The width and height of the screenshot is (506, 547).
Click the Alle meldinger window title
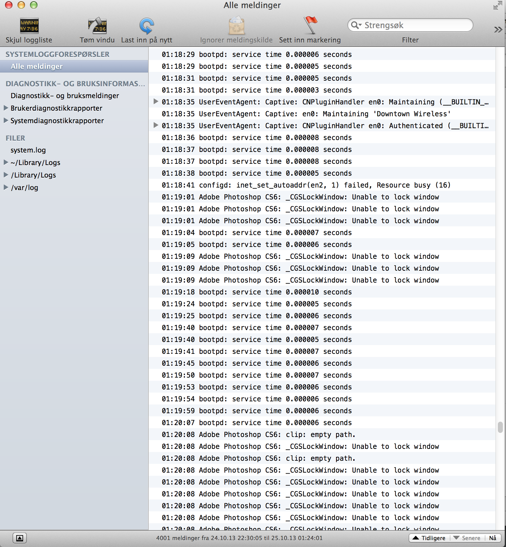252,5
